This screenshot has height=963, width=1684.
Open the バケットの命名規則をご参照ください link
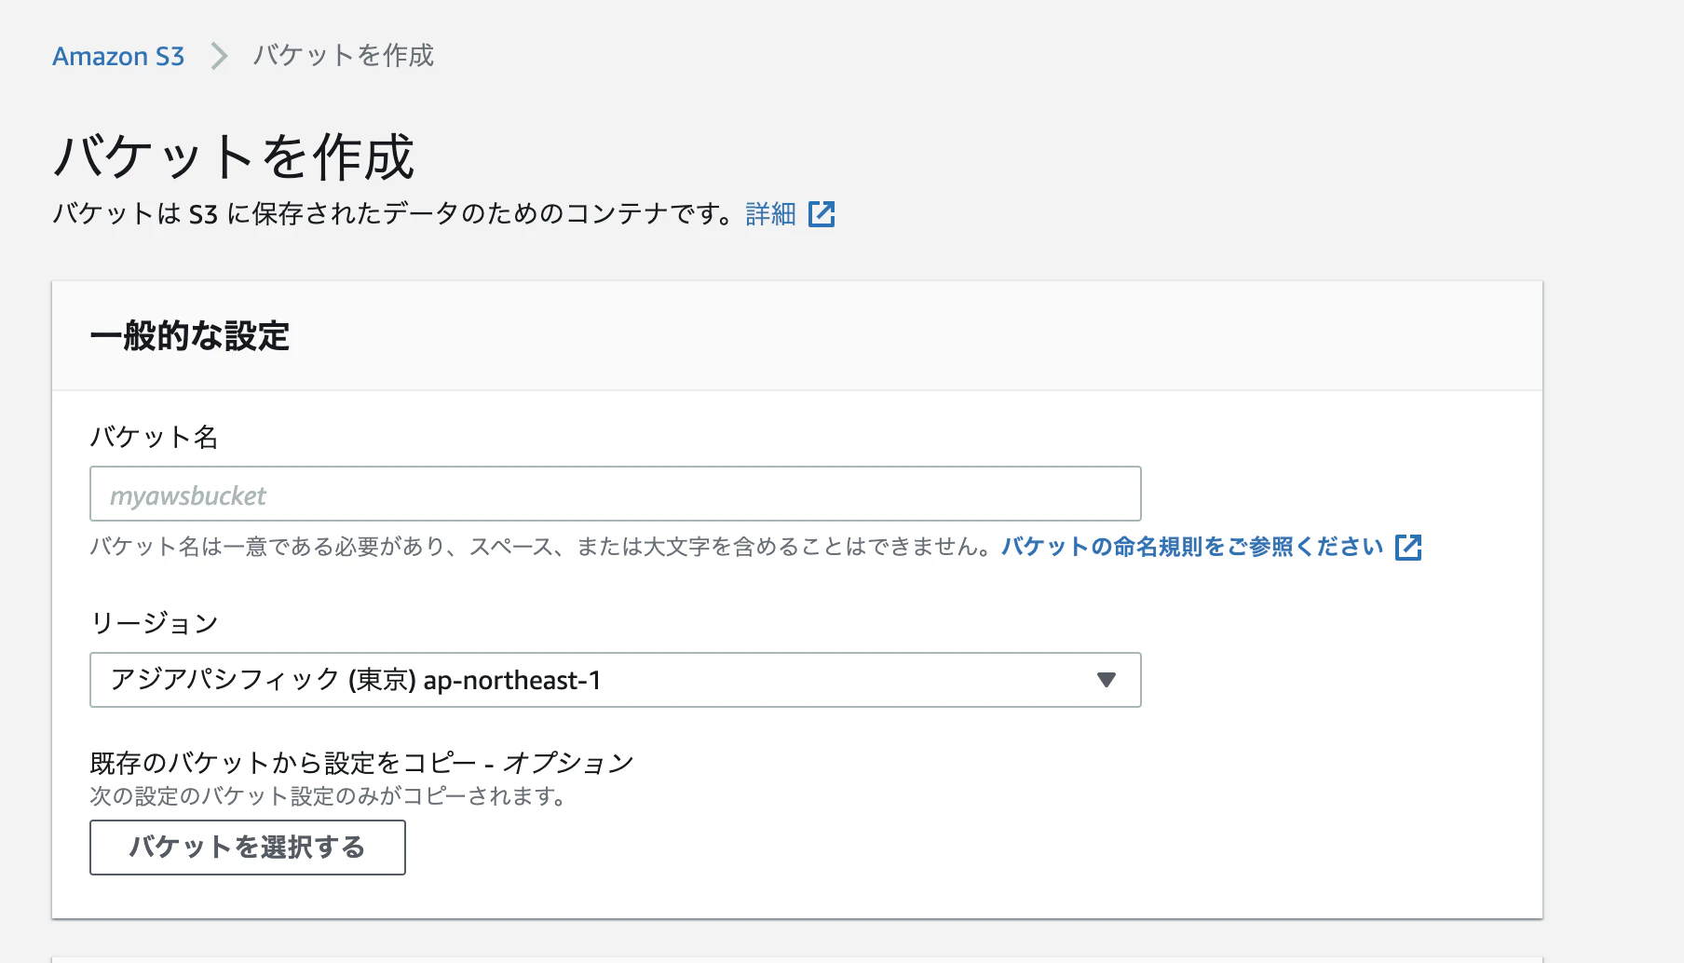[1192, 547]
